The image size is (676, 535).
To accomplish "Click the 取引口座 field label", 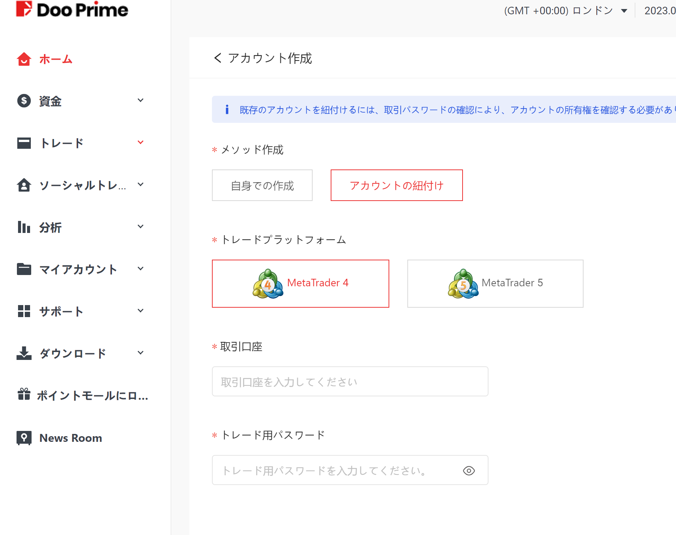I will coord(241,346).
